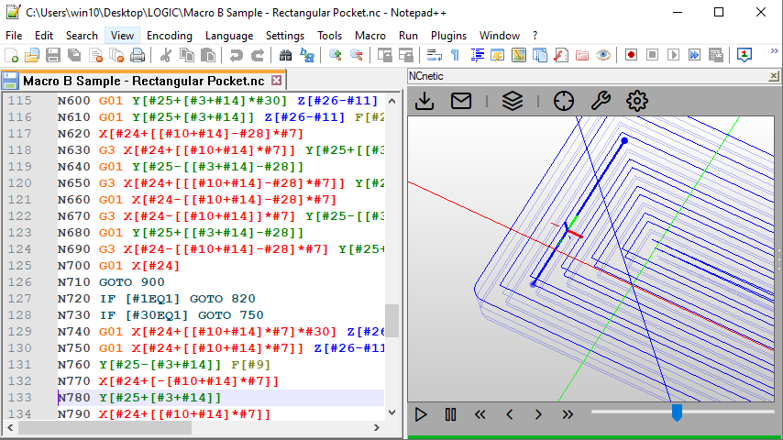Expand the toolbar overflow chevron
This screenshot has height=440, width=783.
[x=775, y=51]
